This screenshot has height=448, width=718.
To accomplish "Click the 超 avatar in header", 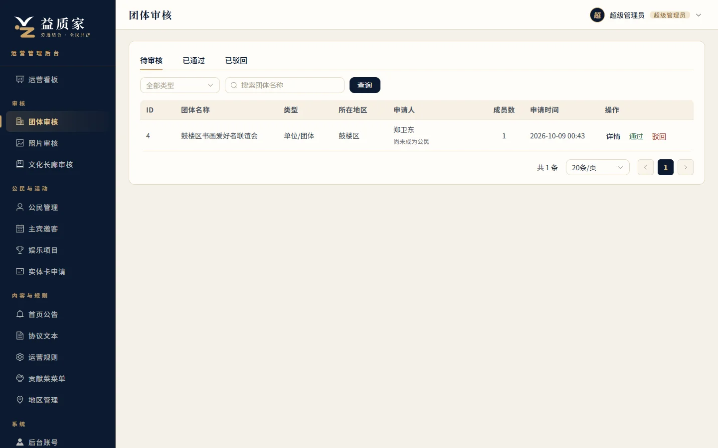I will pyautogui.click(x=597, y=15).
